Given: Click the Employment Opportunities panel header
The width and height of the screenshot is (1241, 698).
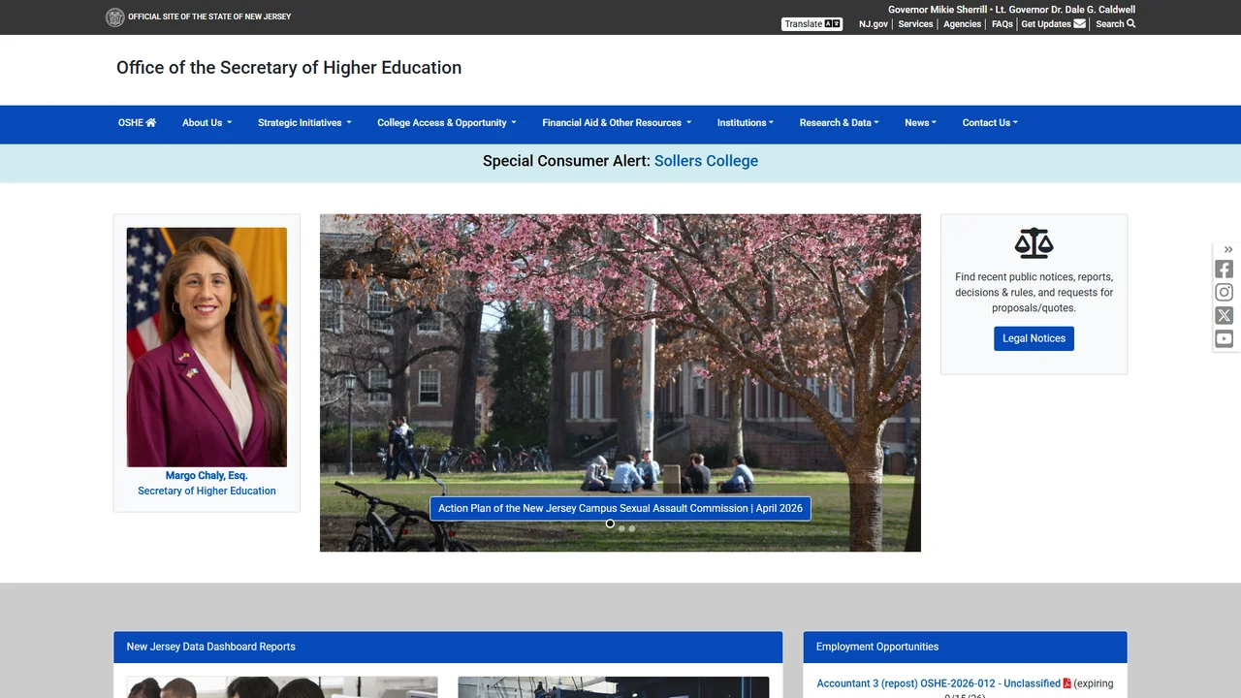Looking at the screenshot, I should pos(965,647).
